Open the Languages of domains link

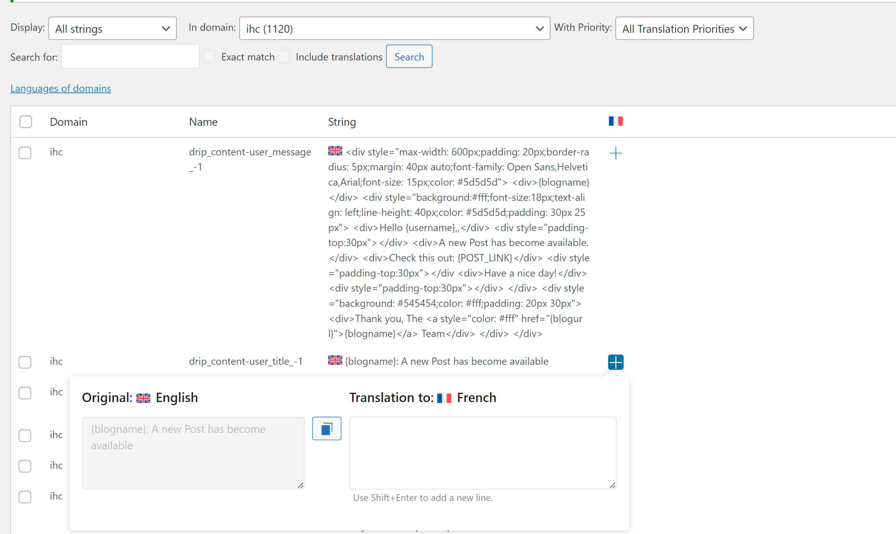pyautogui.click(x=61, y=88)
